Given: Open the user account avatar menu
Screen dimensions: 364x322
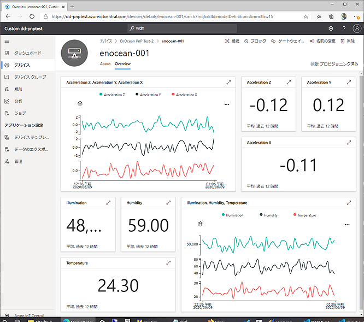Looking at the screenshot, I should [x=356, y=28].
